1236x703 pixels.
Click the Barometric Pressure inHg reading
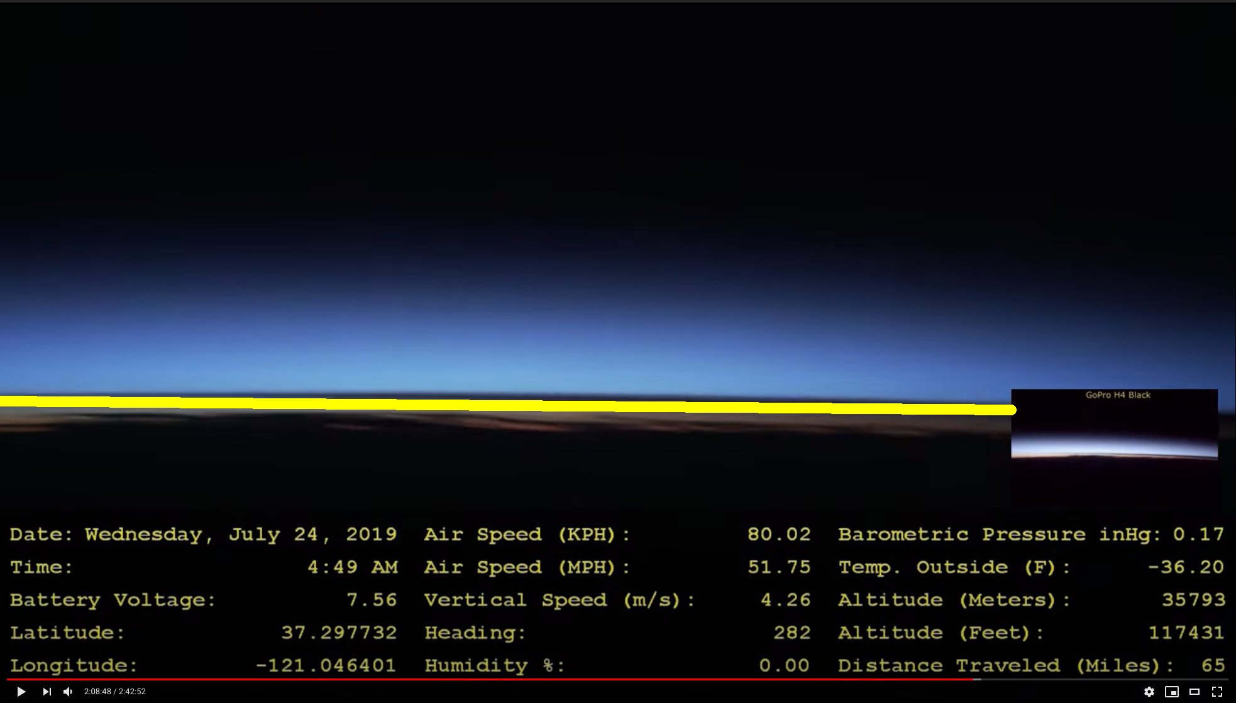click(x=1198, y=535)
